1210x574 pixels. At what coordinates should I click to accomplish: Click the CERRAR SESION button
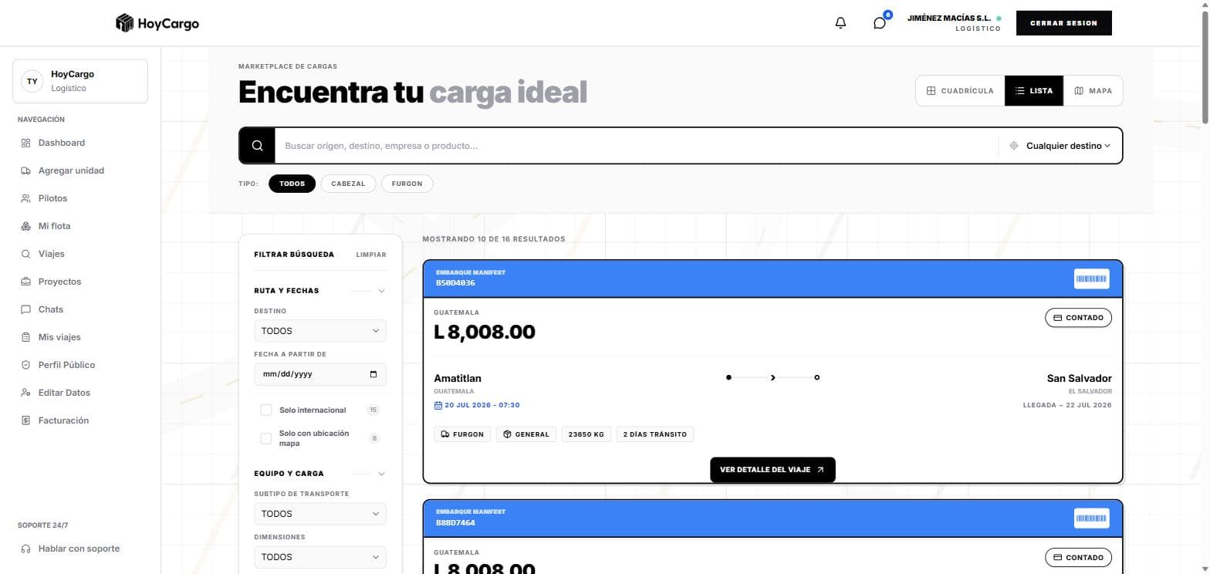[x=1063, y=23]
